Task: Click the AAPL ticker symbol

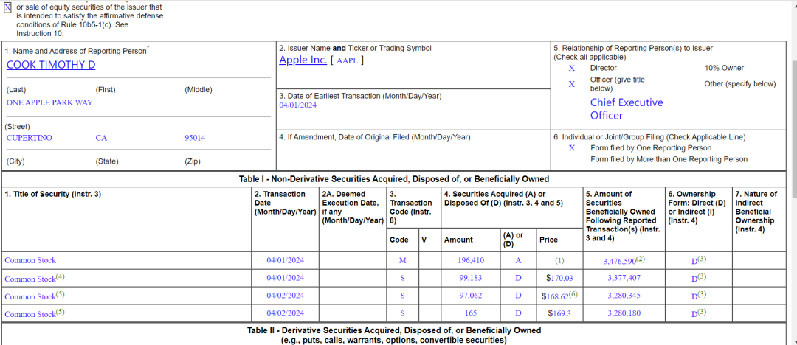Action: pos(347,61)
